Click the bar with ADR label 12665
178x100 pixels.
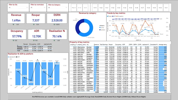tap(50, 74)
